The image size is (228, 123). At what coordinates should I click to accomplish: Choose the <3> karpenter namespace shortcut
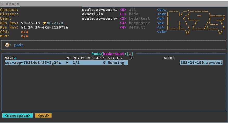[x=135, y=23]
